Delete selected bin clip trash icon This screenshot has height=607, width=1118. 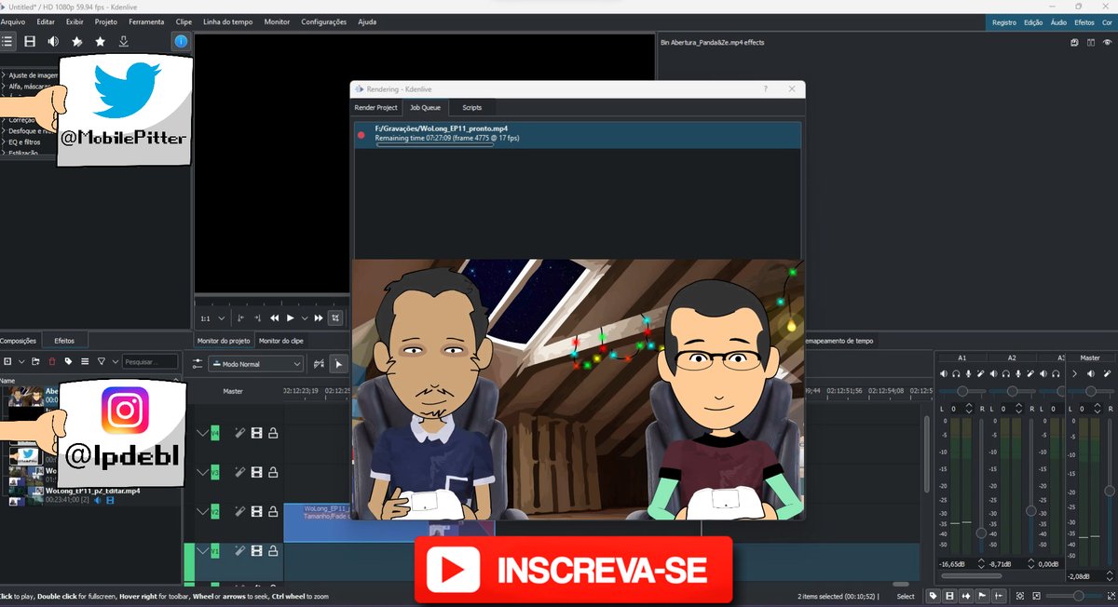(52, 361)
